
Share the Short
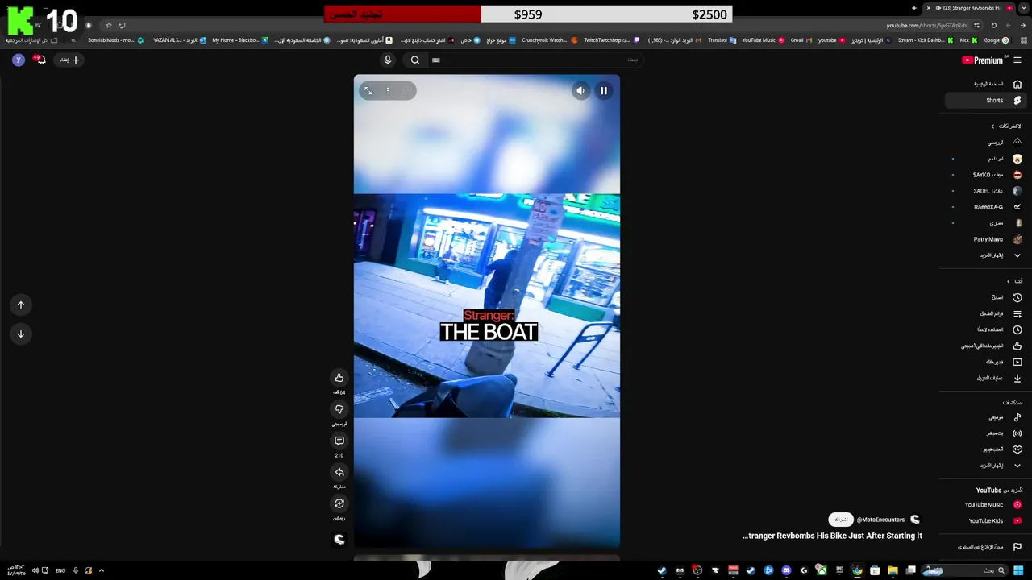tap(339, 472)
